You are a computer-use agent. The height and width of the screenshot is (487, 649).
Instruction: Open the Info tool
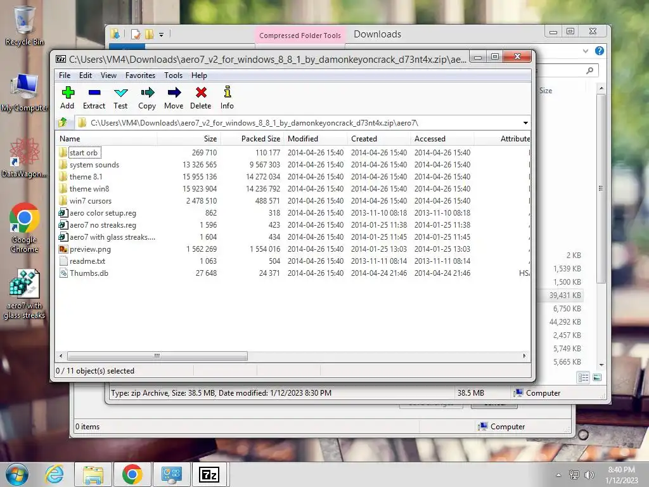(x=227, y=92)
